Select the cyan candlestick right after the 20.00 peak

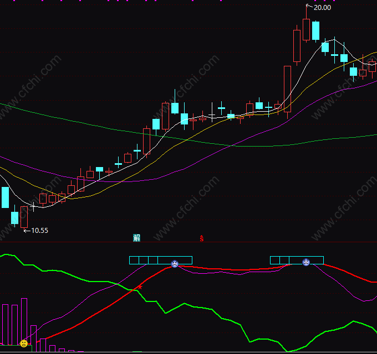point(315,30)
